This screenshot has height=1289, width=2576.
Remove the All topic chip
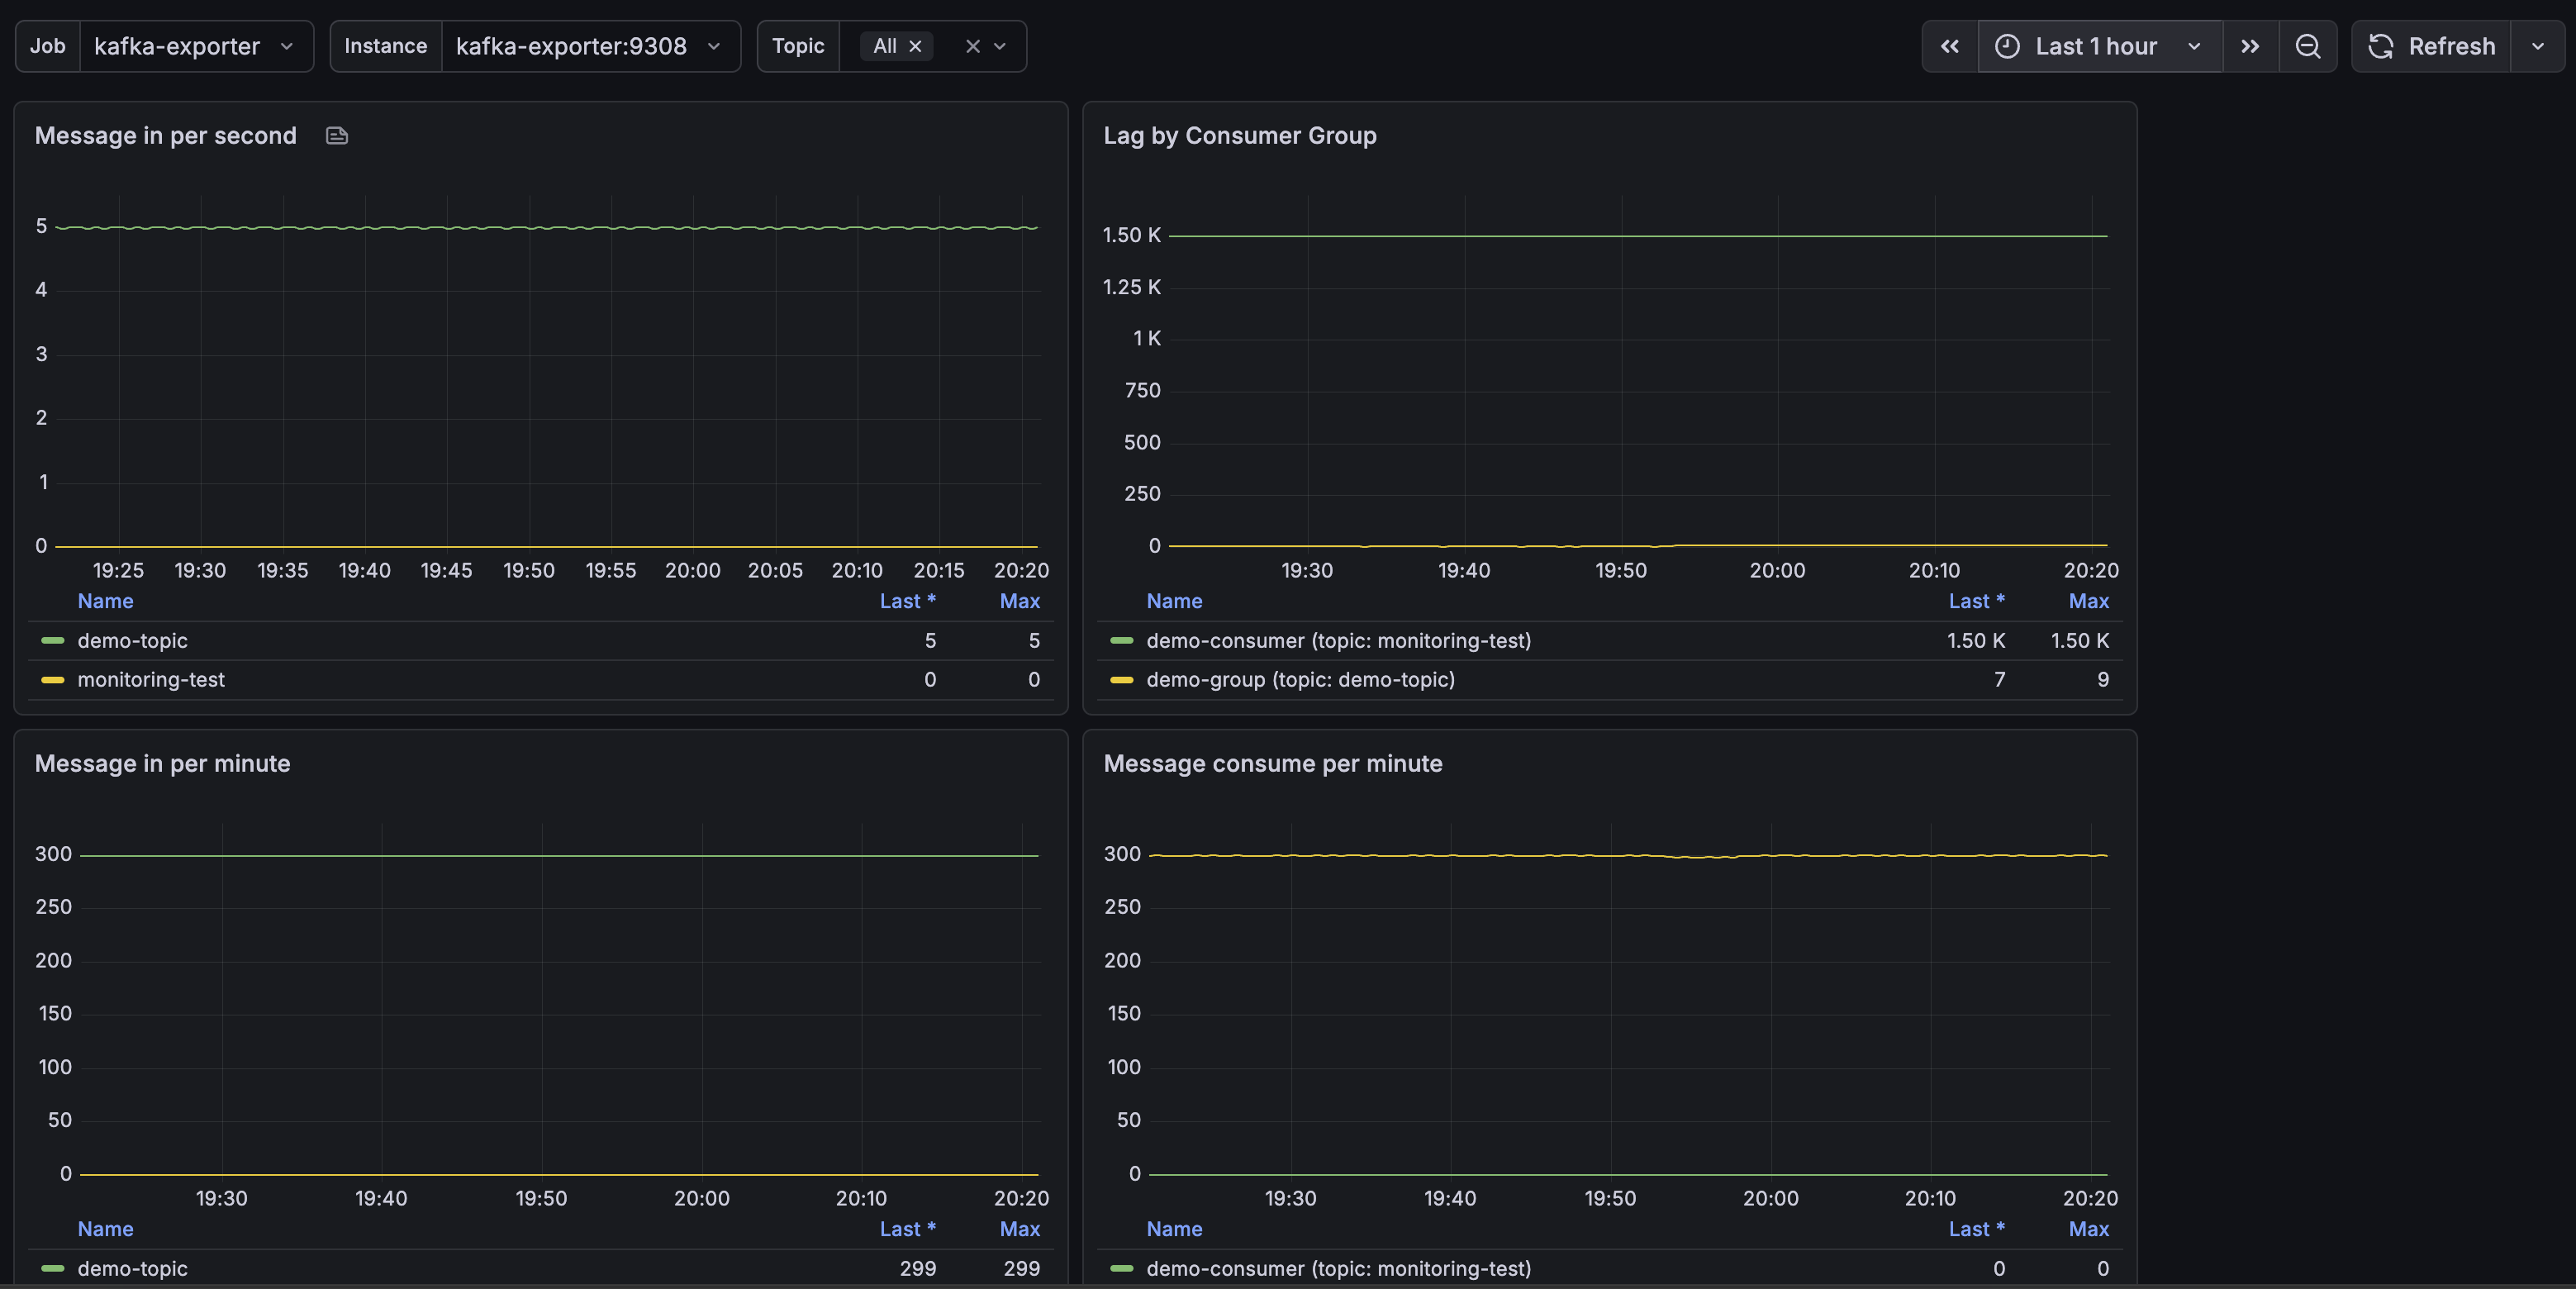point(915,46)
